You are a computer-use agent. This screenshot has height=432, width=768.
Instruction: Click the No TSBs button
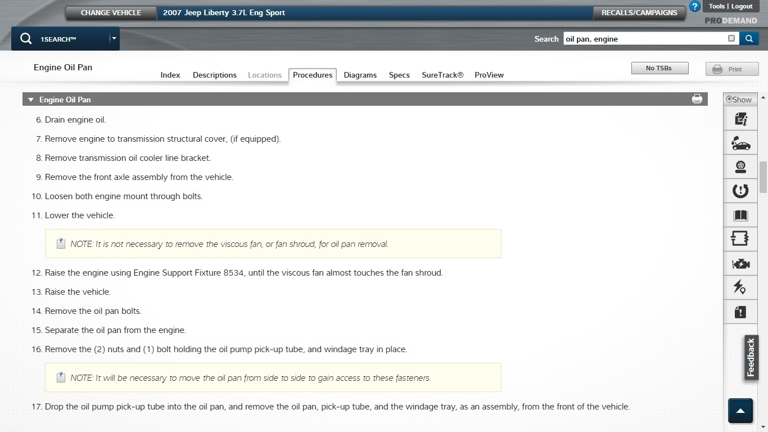(659, 68)
